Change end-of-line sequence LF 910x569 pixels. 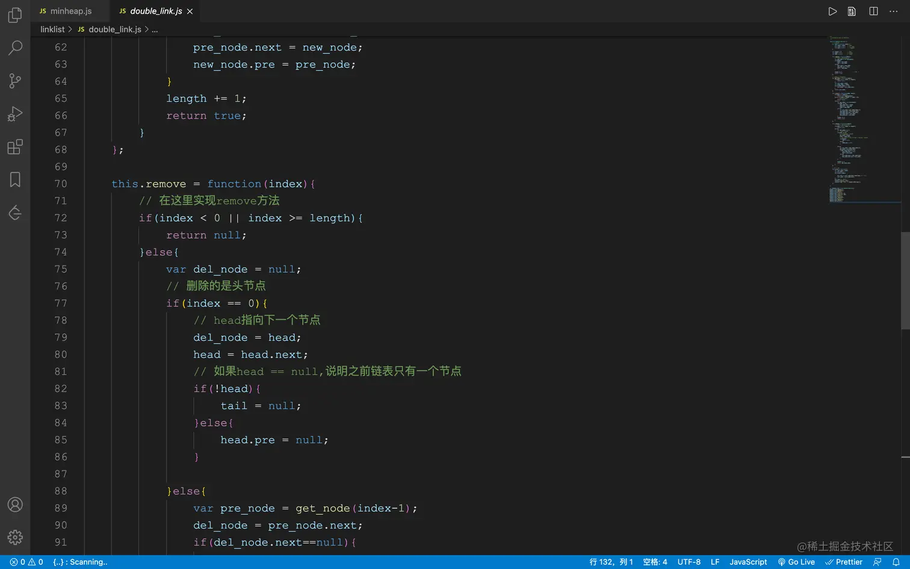715,562
